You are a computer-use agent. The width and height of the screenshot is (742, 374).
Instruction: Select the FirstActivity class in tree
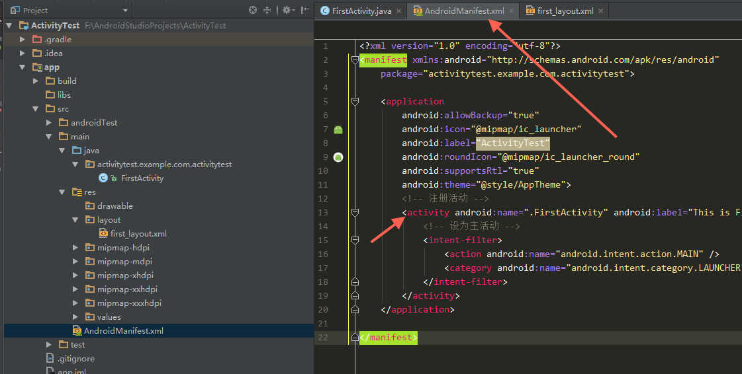[x=142, y=178]
